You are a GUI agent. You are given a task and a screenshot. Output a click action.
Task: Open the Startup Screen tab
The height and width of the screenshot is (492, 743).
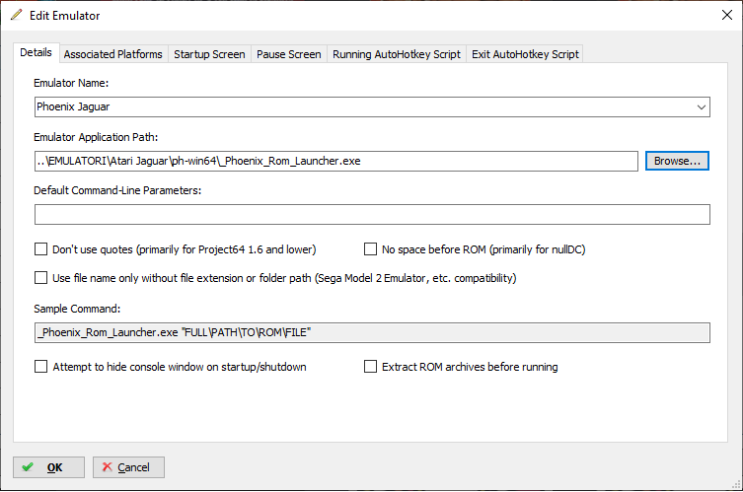(209, 54)
